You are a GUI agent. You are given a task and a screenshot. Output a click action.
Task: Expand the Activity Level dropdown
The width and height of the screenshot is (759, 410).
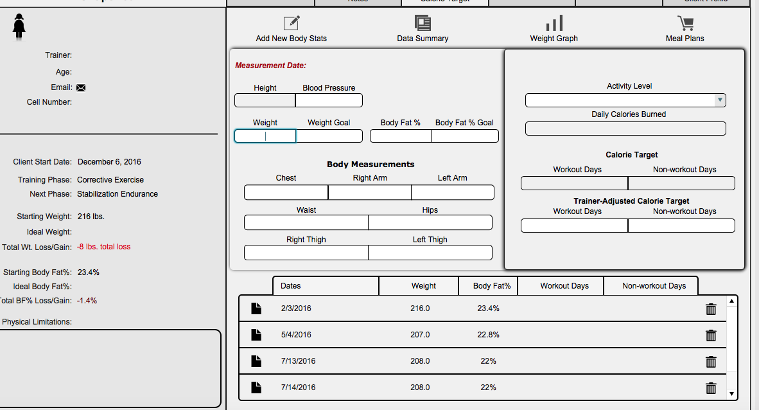(720, 100)
